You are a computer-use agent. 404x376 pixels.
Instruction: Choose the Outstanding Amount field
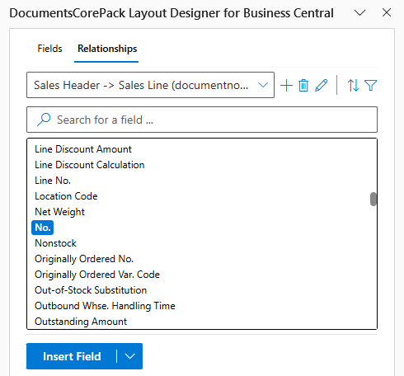click(81, 322)
